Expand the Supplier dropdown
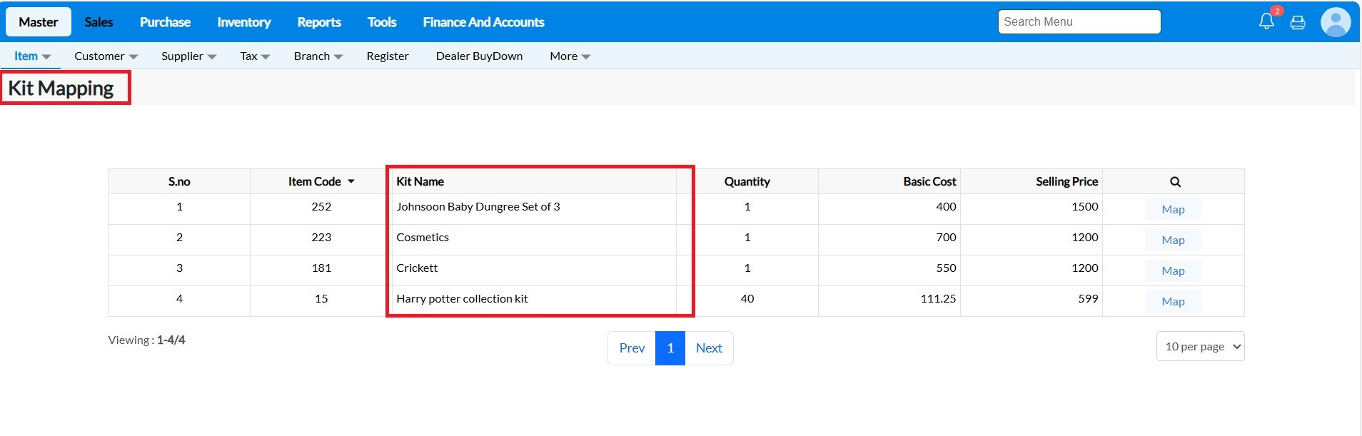This screenshot has height=436, width=1362. tap(188, 56)
